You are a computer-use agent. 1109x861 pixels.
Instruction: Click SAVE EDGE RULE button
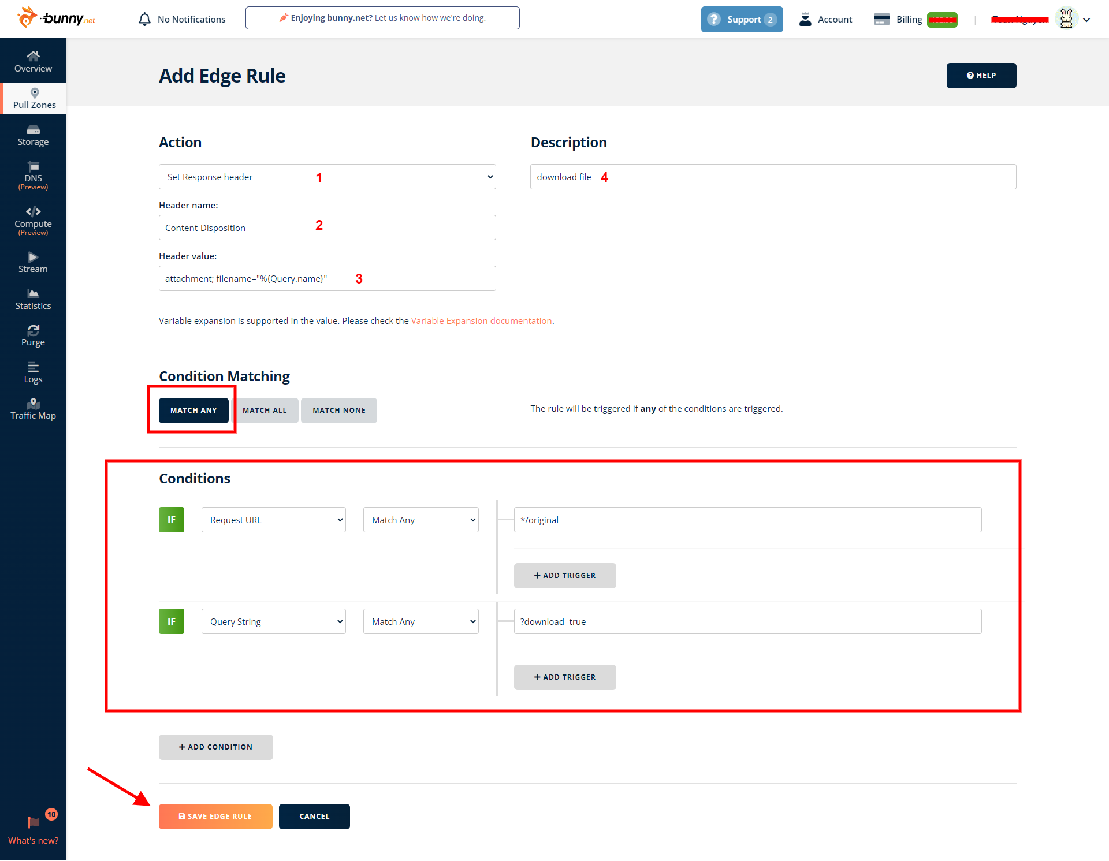[215, 816]
